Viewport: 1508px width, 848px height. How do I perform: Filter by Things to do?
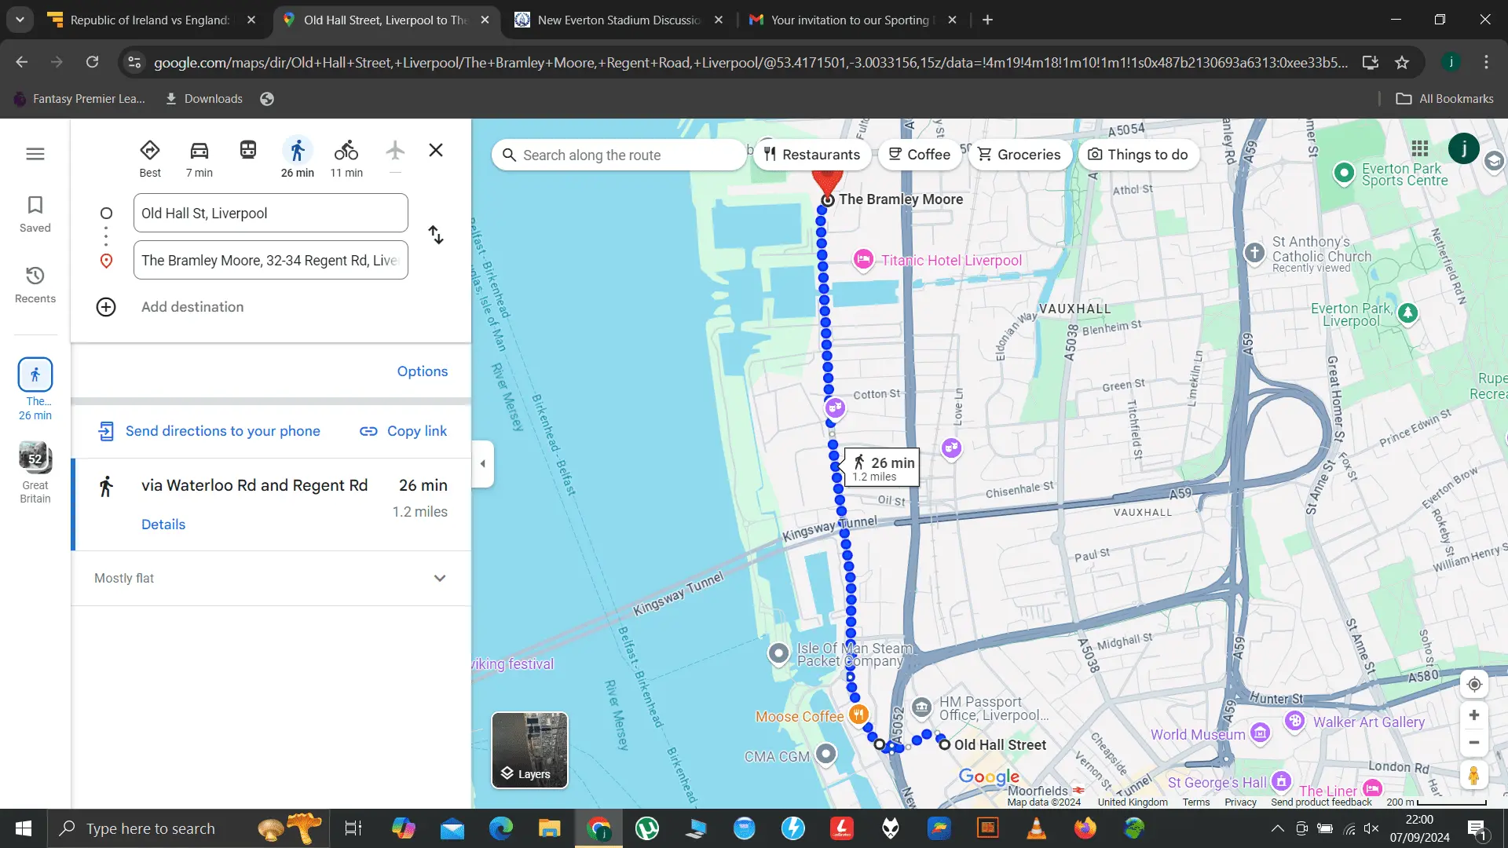click(1138, 155)
